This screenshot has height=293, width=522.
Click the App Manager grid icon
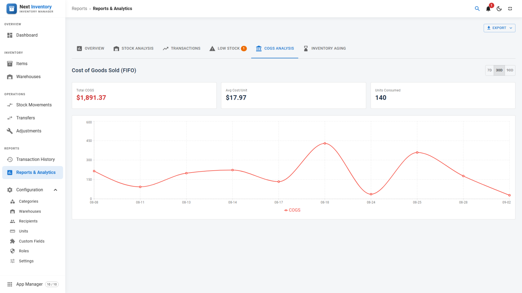point(10,284)
